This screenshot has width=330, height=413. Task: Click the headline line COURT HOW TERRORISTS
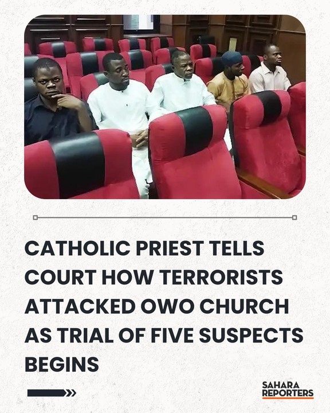pyautogui.click(x=154, y=278)
